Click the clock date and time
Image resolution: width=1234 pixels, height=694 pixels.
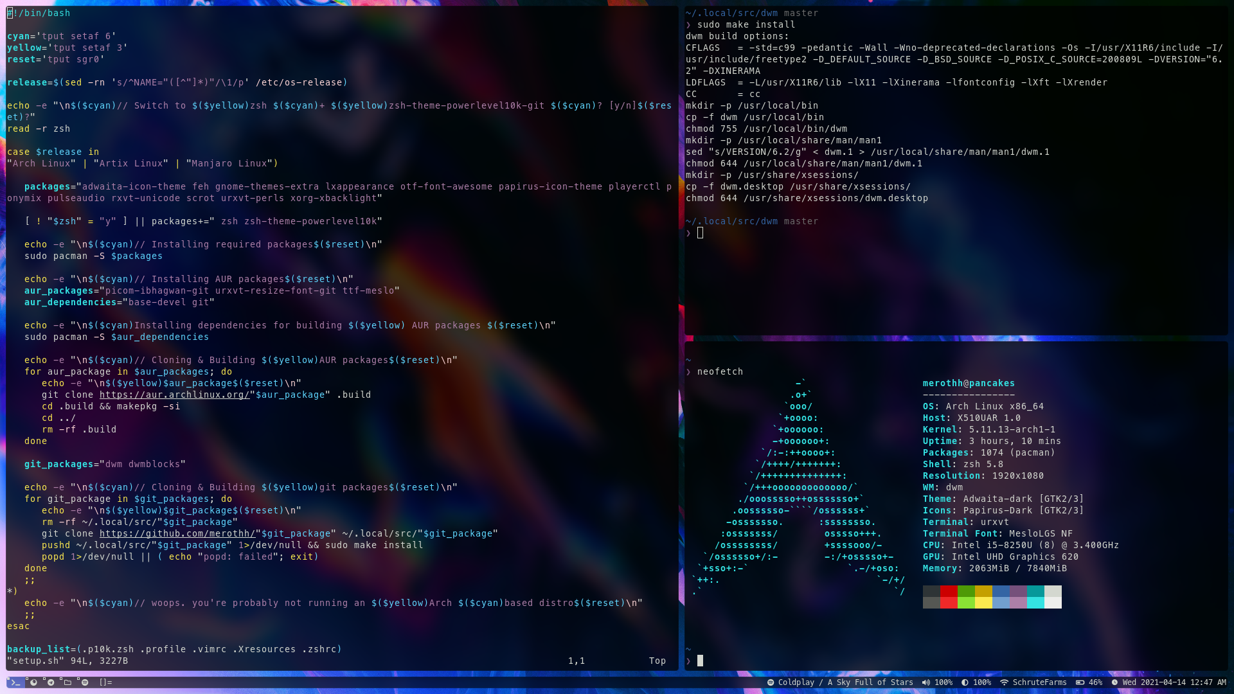pyautogui.click(x=1174, y=682)
